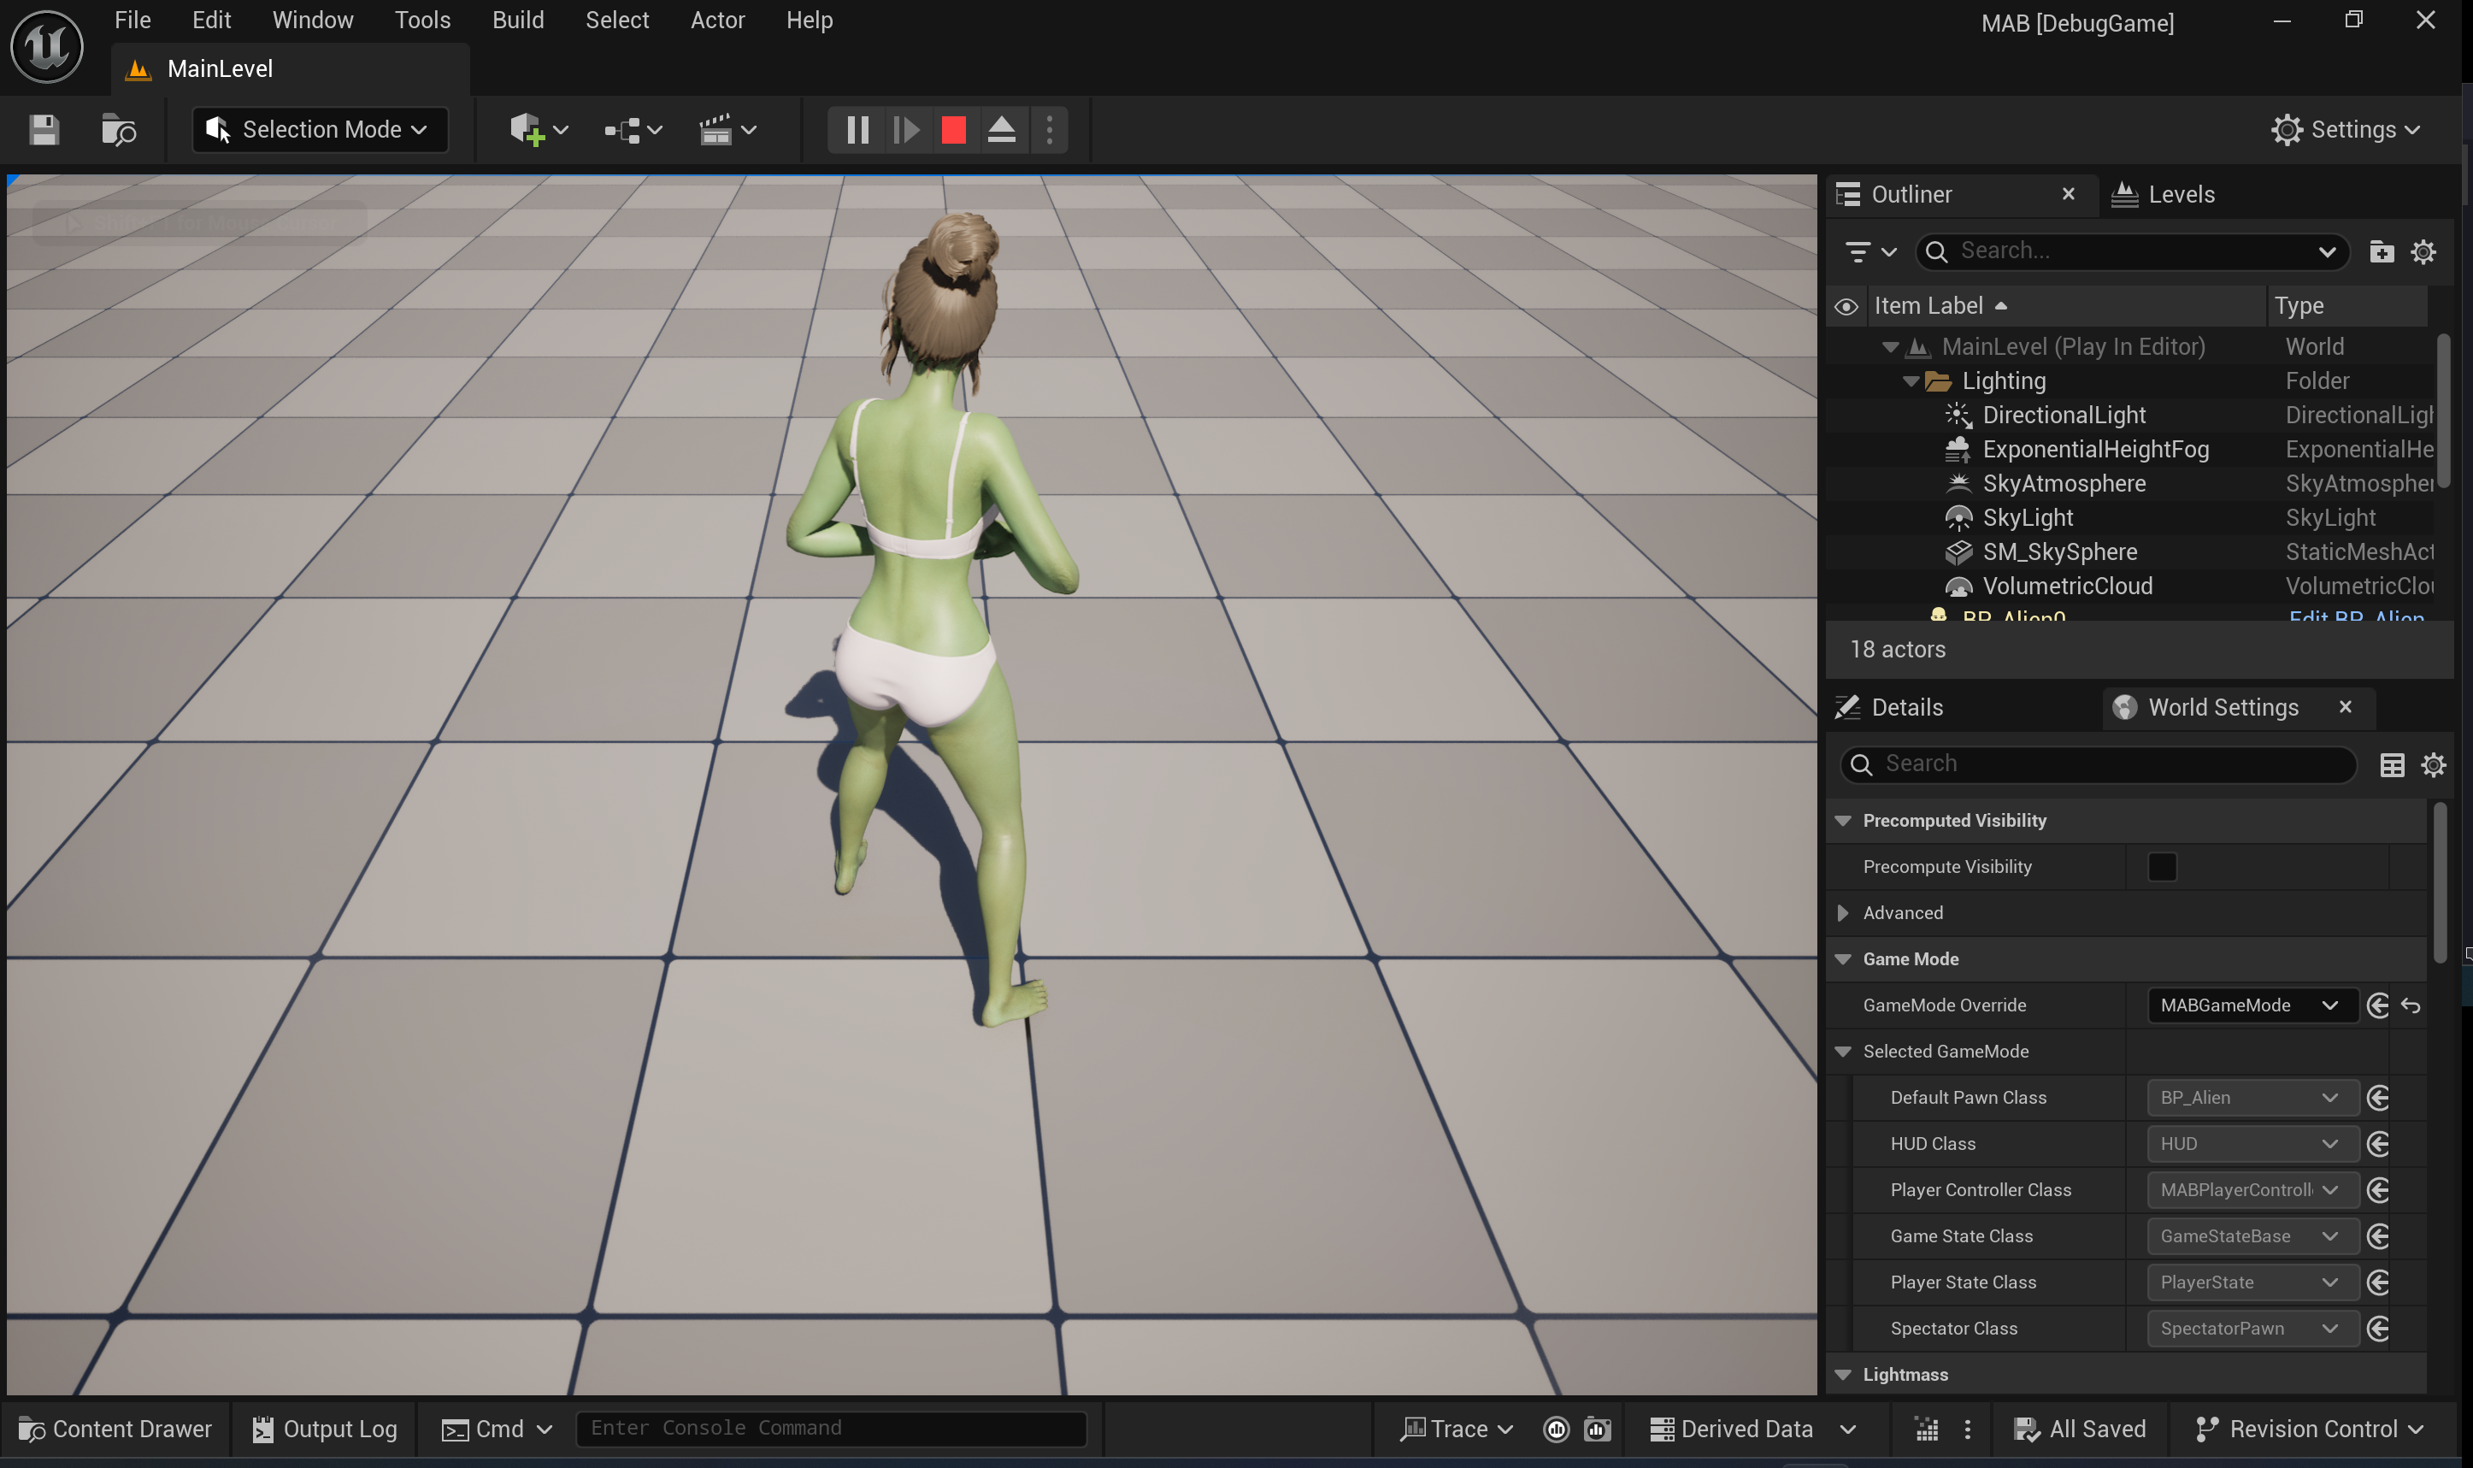Screen dimensions: 2473x1468
Task: Close the Outliner tab
Action: [2068, 194]
